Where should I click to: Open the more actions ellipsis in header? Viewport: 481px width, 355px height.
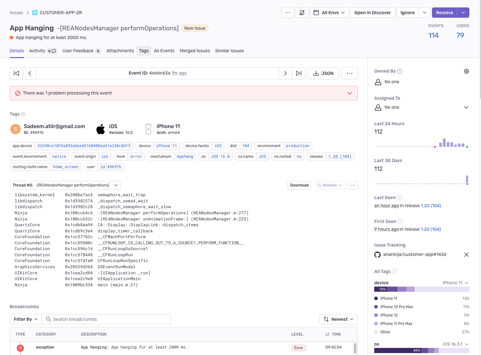point(288,13)
